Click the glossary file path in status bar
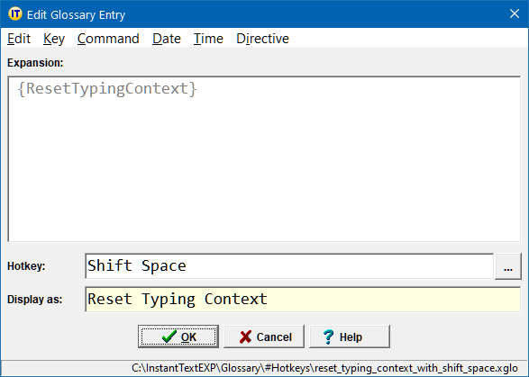Screen dimensions: 529x377 [x=324, y=368]
